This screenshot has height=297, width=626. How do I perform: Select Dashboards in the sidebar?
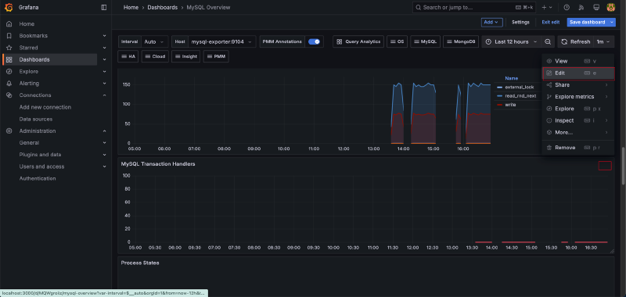click(x=34, y=59)
